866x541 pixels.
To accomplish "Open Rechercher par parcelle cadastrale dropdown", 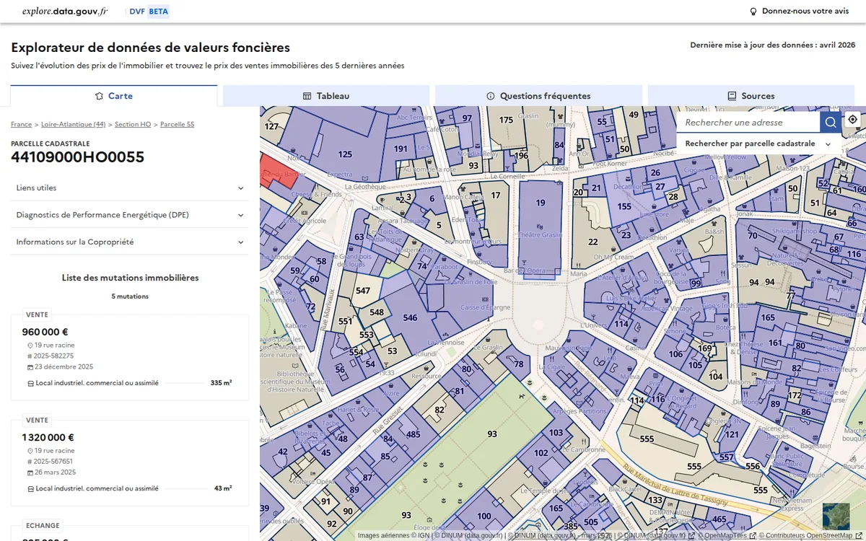I will pos(758,144).
